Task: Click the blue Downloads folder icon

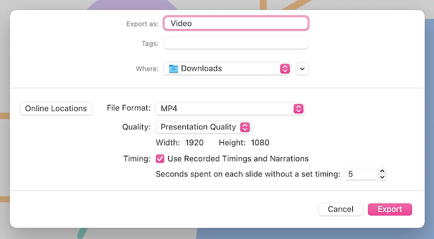Action: pyautogui.click(x=174, y=68)
